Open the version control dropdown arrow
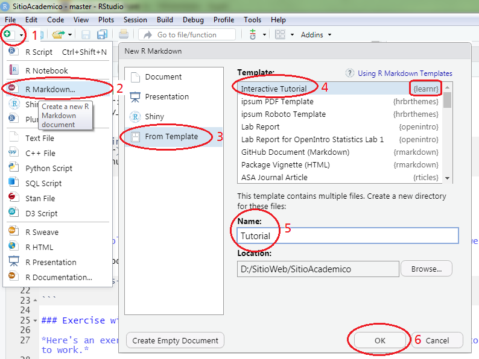The height and width of the screenshot is (359, 479). 264,35
